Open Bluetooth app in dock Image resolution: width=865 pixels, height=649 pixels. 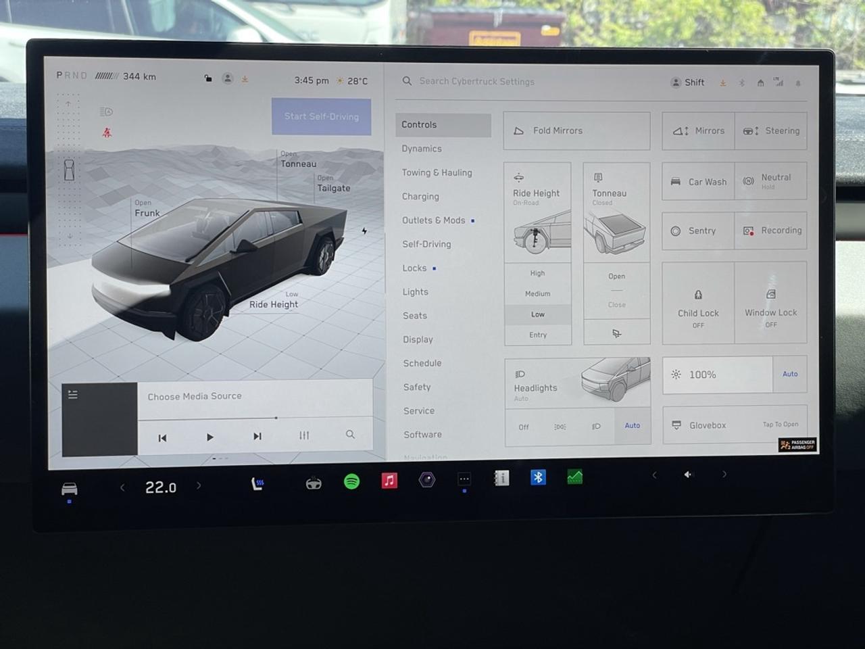[x=538, y=478]
